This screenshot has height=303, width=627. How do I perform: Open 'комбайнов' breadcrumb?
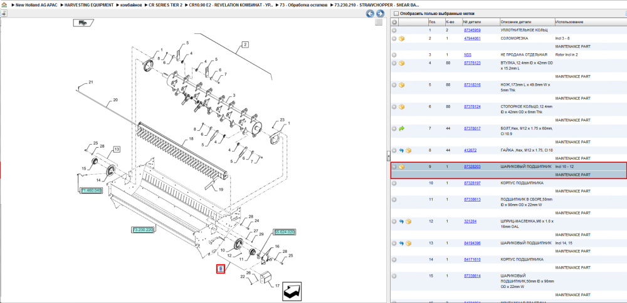(x=131, y=5)
